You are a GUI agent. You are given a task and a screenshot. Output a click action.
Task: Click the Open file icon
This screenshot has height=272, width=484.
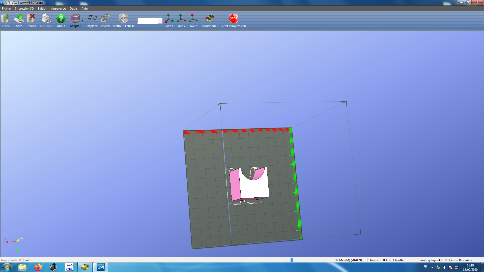[x=6, y=19]
